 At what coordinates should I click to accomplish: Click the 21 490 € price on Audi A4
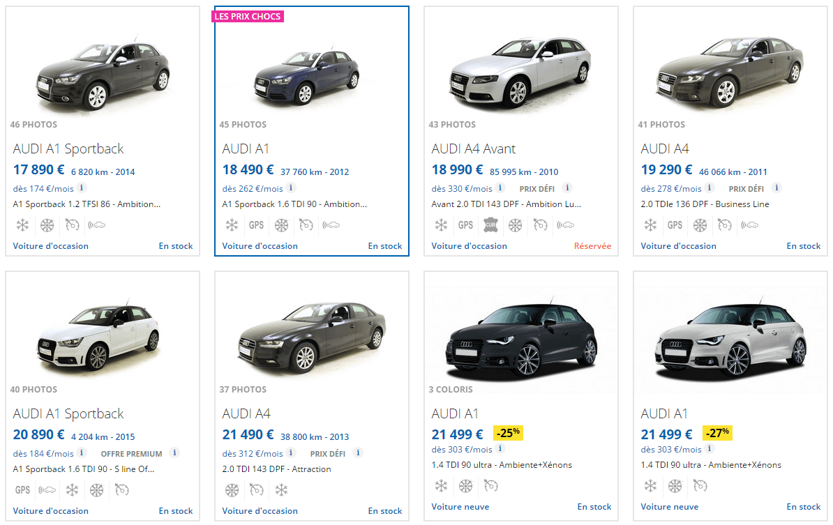[x=248, y=434]
